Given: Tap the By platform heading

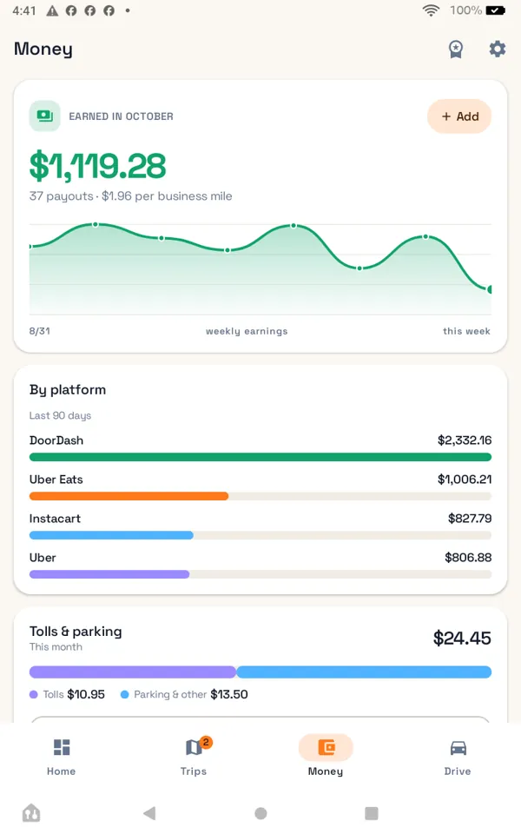Looking at the screenshot, I should click(x=68, y=390).
